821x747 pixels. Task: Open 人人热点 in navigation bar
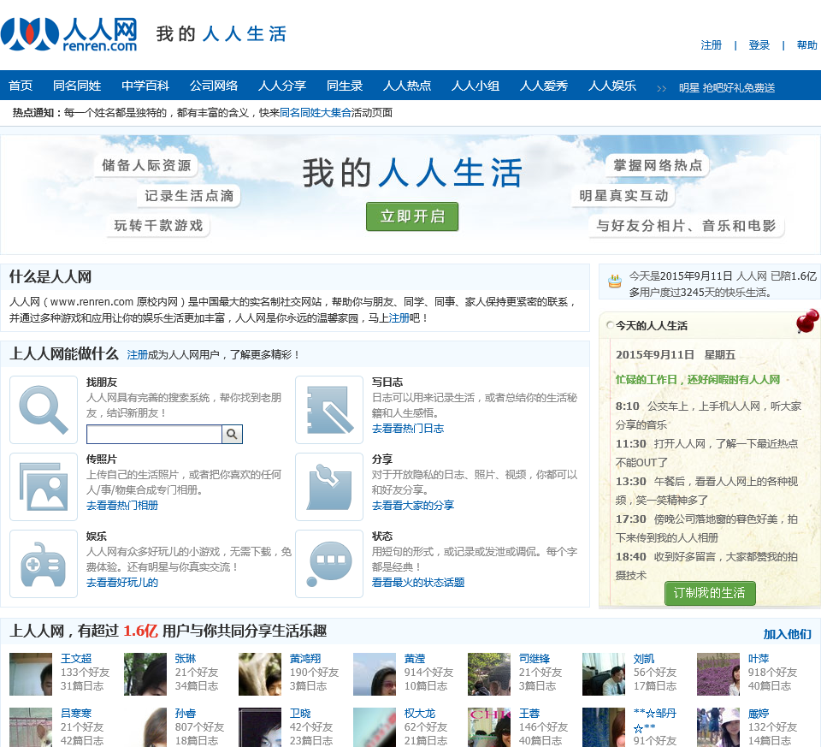click(x=407, y=86)
